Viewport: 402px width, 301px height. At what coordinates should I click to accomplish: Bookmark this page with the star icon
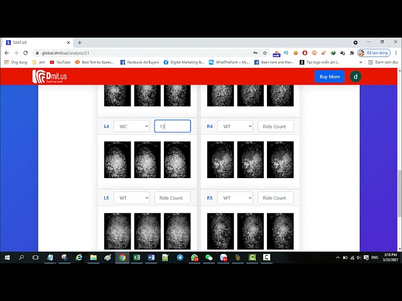(265, 53)
